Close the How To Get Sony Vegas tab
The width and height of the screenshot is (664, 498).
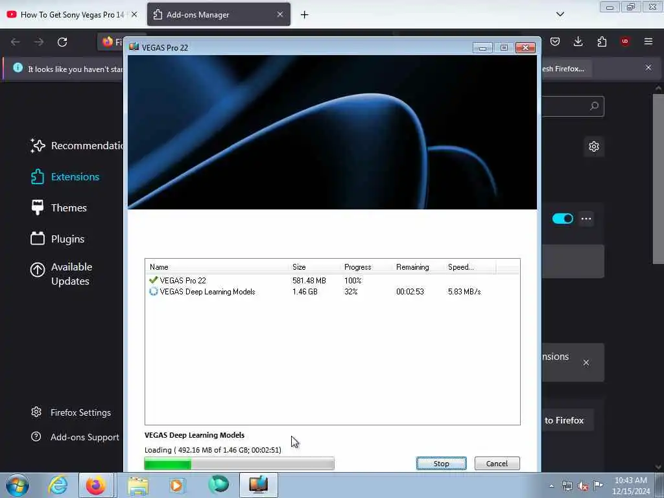[134, 14]
